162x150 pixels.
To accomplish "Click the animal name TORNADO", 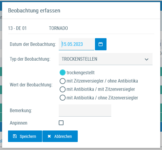I will (x=58, y=28).
